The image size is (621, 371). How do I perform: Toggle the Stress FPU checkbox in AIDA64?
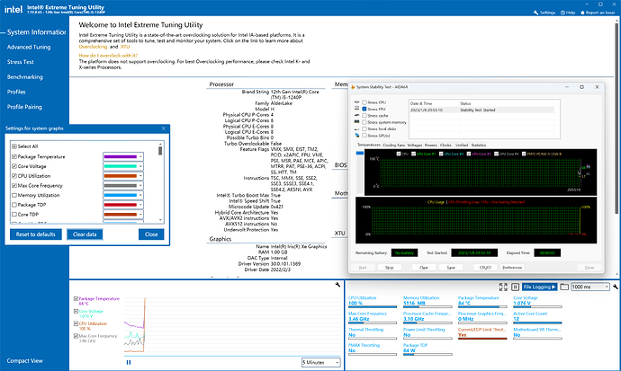coord(364,109)
